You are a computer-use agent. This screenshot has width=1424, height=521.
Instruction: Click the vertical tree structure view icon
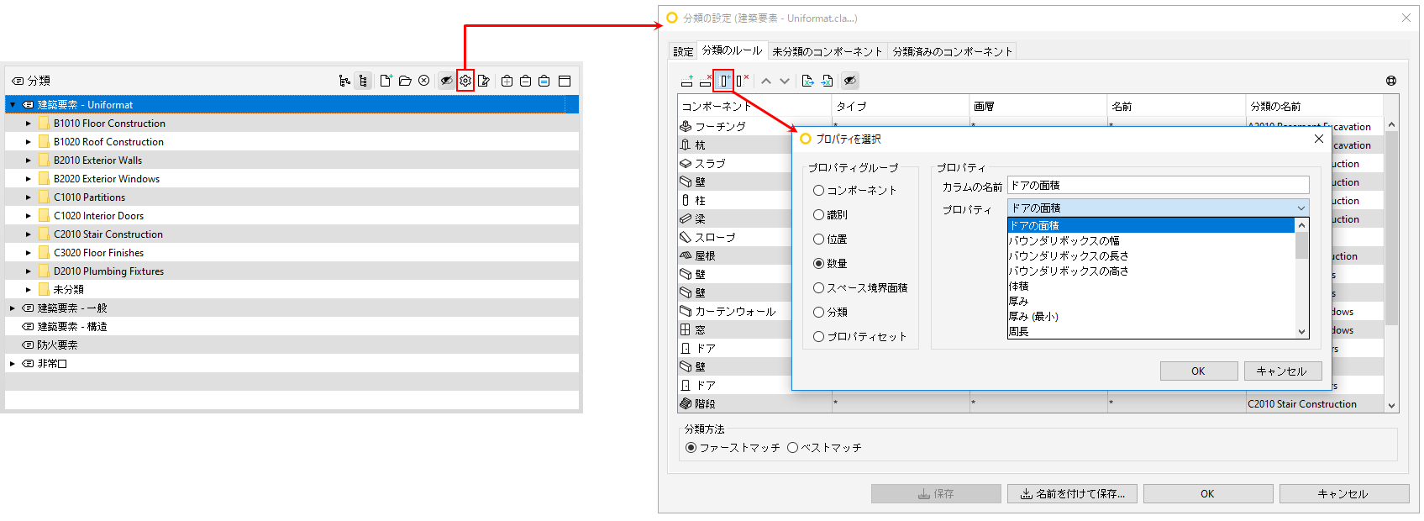(x=363, y=81)
